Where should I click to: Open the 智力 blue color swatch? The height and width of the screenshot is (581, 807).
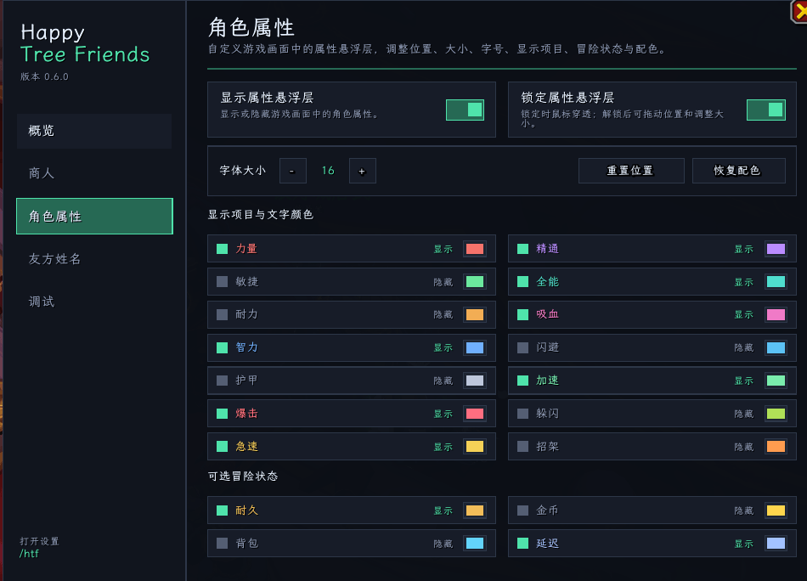[475, 347]
